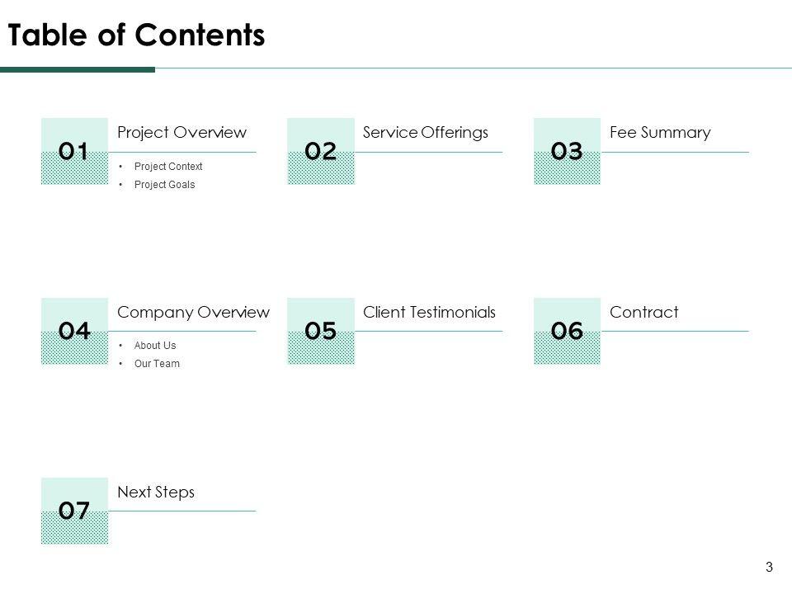The width and height of the screenshot is (792, 594).
Task: Click the About Us bullet item
Action: pos(154,346)
